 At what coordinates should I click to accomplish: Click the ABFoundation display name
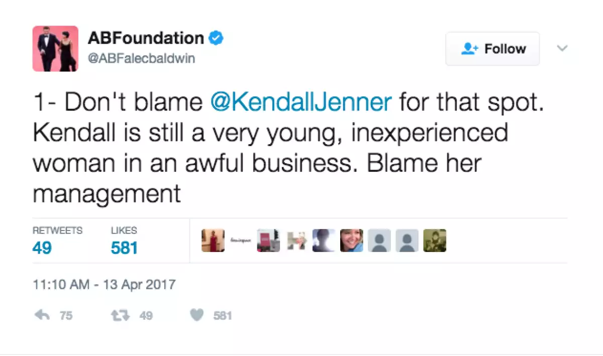point(145,38)
